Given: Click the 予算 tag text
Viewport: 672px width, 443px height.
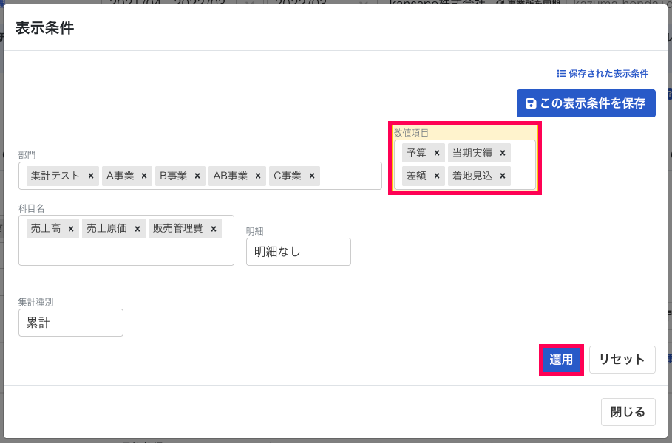Looking at the screenshot, I should [x=416, y=153].
